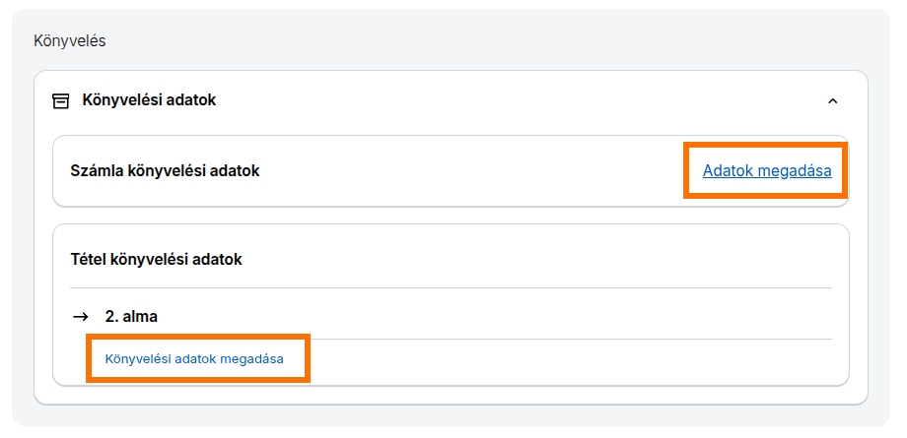The image size is (907, 438).
Task: Open the Könyvelési adatok megadása link
Action: pos(194,359)
